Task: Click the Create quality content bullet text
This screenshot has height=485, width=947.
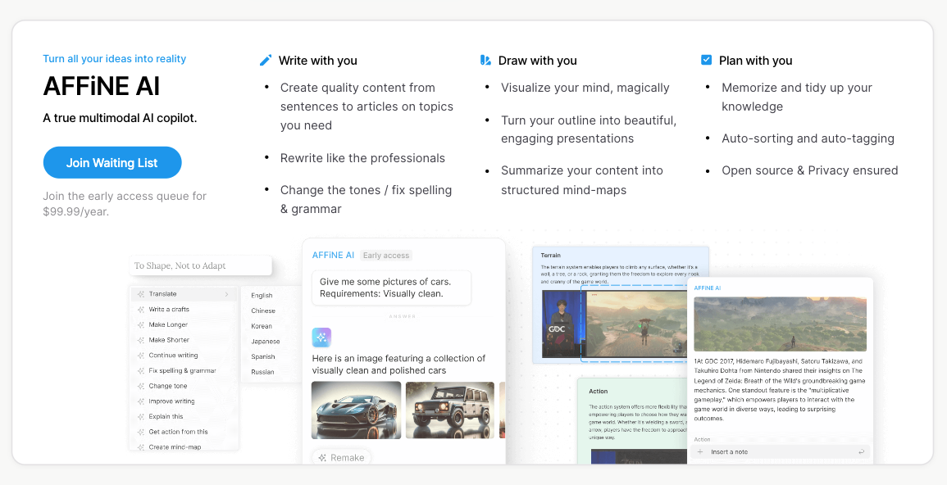Action: (x=367, y=107)
